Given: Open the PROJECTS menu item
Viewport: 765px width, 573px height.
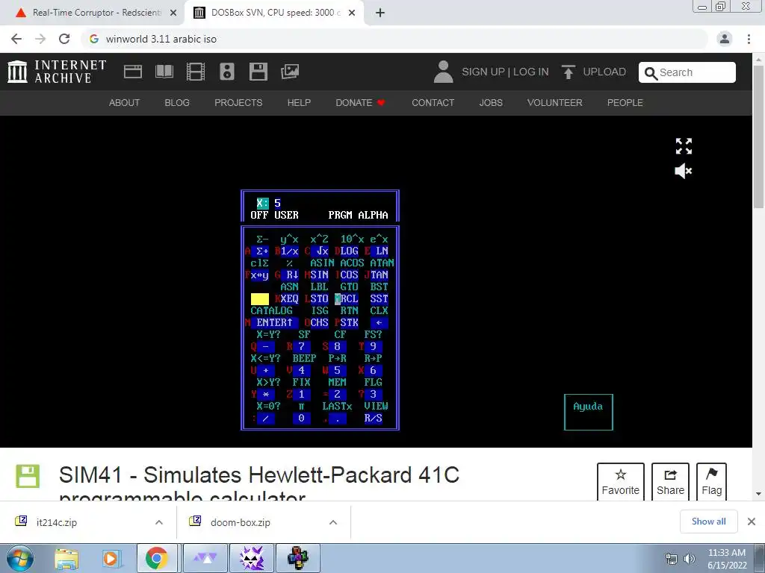Looking at the screenshot, I should click(238, 103).
